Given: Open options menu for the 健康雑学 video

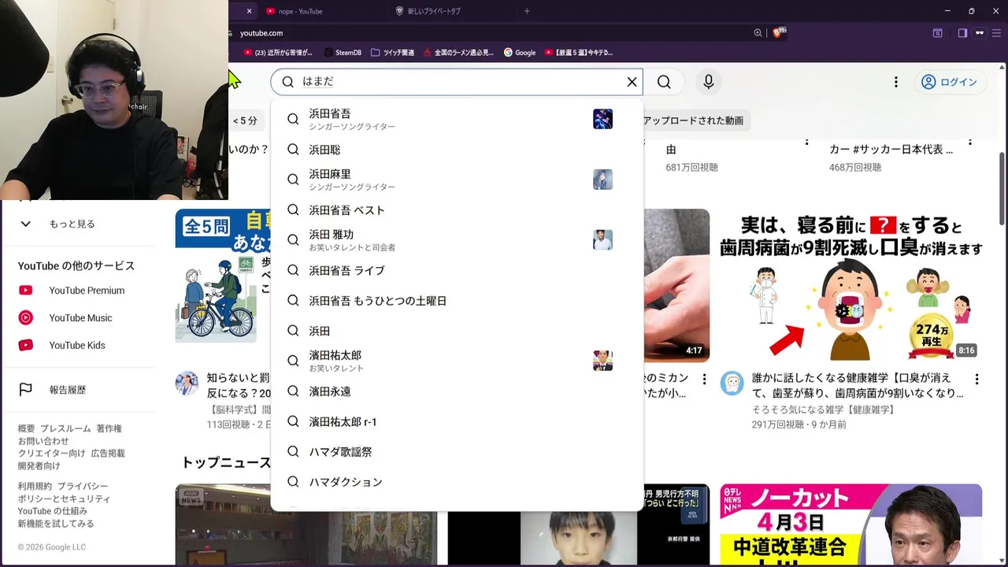Looking at the screenshot, I should (976, 380).
